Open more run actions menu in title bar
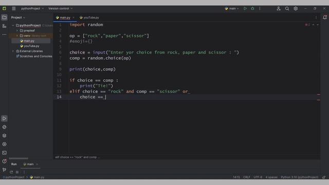Screen dimensions: 329x185 pos(260,9)
